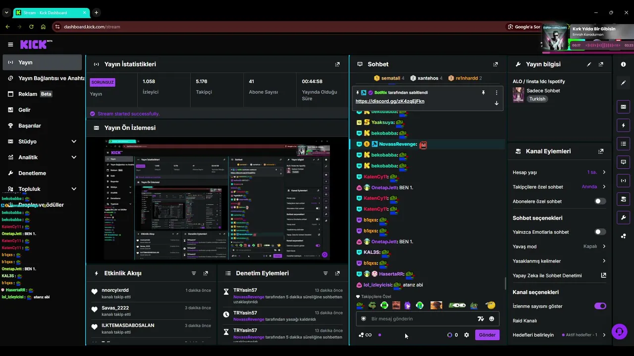Open Yayın Bağlantısı ve Anahtarı page

(42, 78)
